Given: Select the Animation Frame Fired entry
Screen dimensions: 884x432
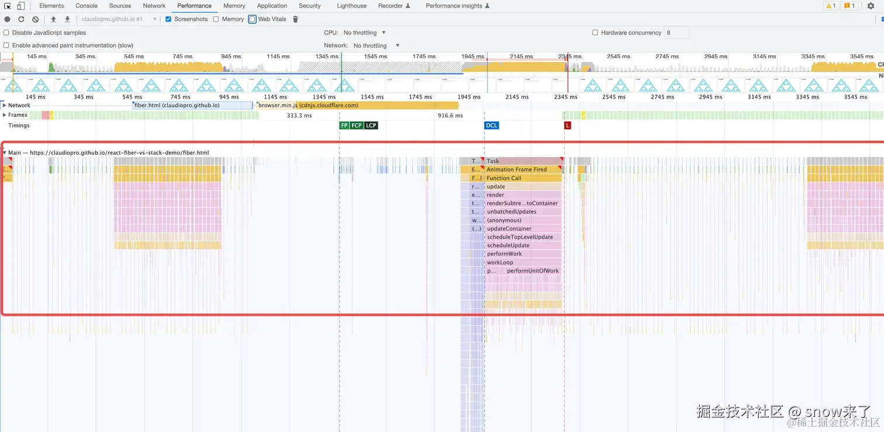Looking at the screenshot, I should 523,169.
